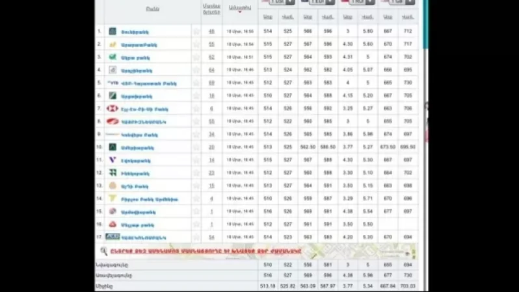The width and height of the screenshot is (519, 292).
Task: Mark the row 13 bank with its star
Action: (196, 186)
